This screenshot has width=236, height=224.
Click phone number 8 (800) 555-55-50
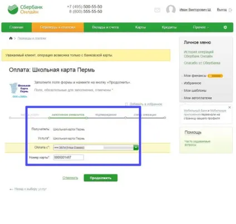(86, 12)
